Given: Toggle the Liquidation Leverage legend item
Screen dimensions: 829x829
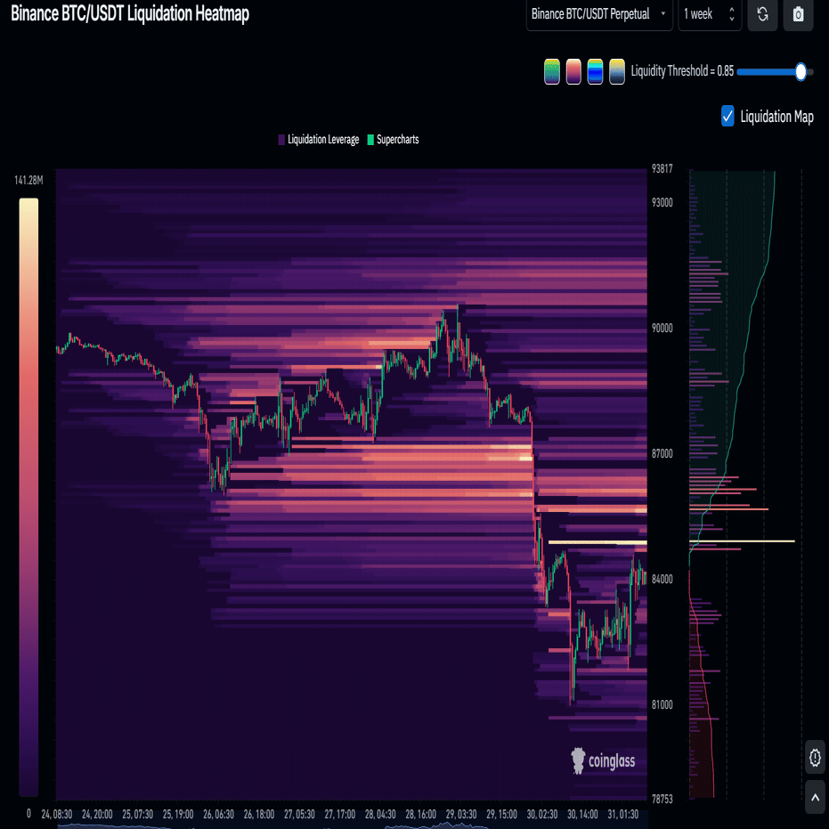Looking at the screenshot, I should pyautogui.click(x=319, y=140).
